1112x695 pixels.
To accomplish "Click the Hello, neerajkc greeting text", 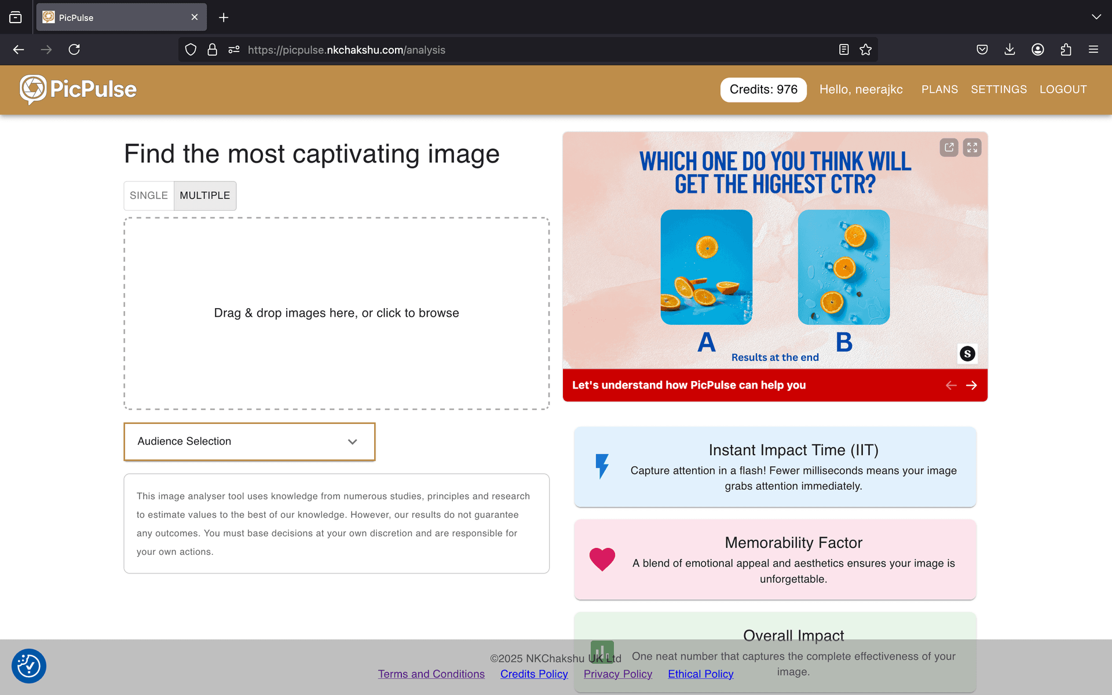I will [x=861, y=89].
